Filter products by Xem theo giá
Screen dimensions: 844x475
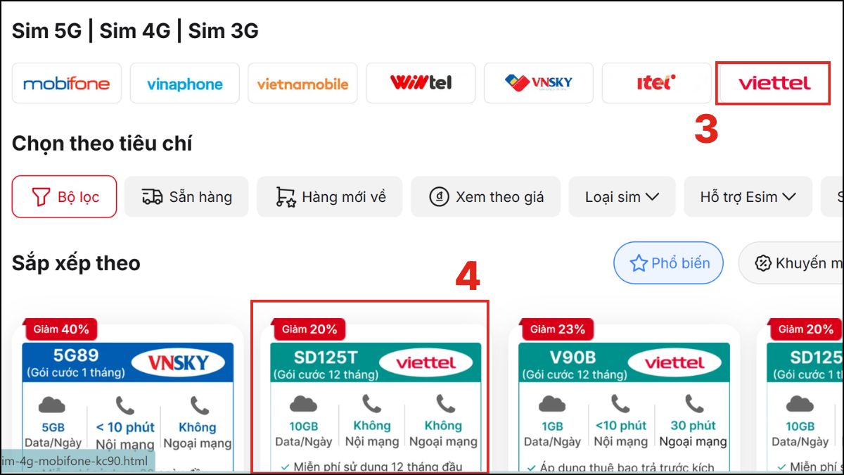point(485,196)
